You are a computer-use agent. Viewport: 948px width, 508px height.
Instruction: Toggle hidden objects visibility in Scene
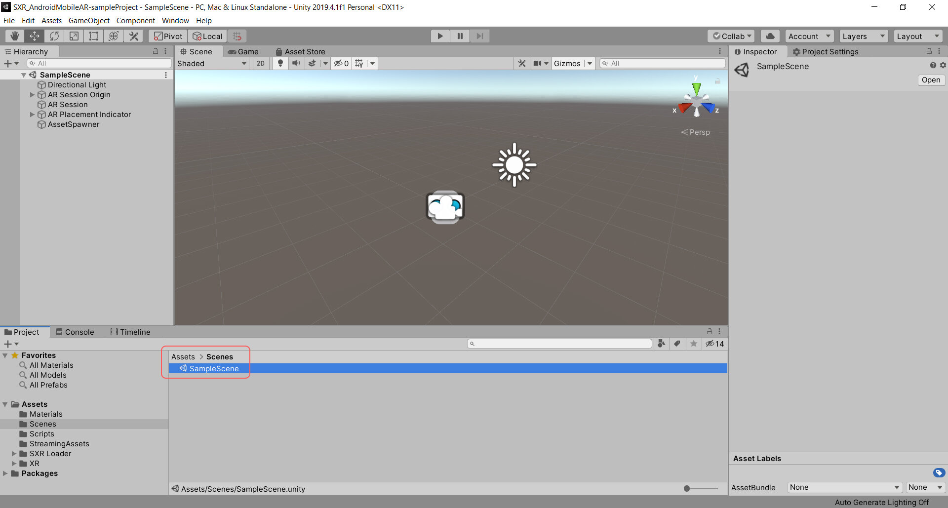point(341,63)
